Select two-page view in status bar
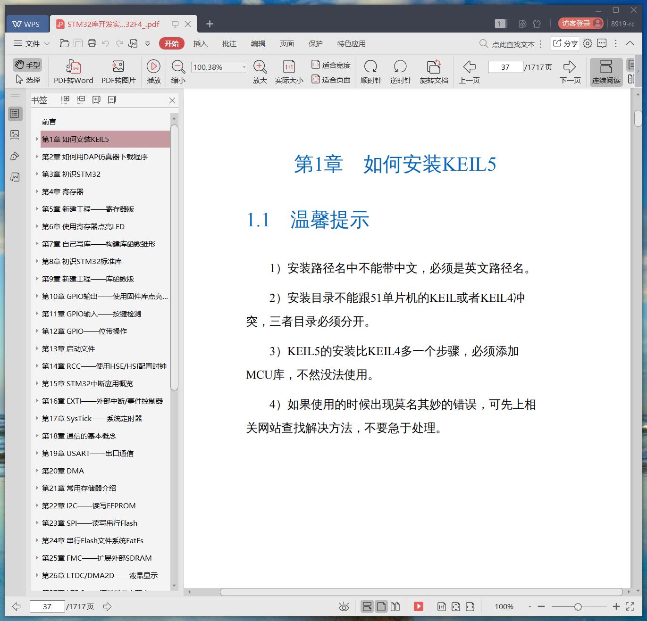Viewport: 647px width, 621px height. 395,606
